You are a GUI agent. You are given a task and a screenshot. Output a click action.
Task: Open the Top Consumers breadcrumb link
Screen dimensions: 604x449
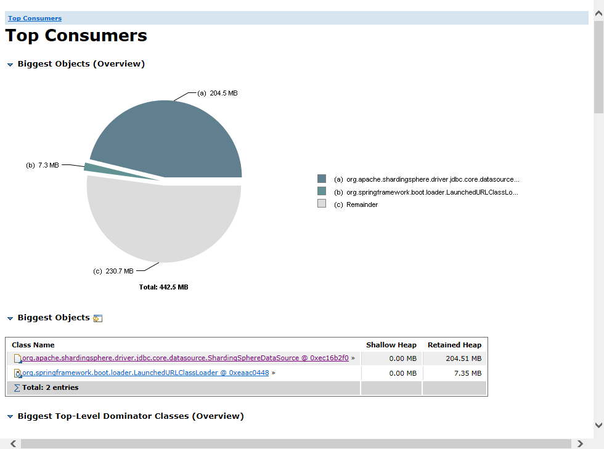(x=35, y=18)
